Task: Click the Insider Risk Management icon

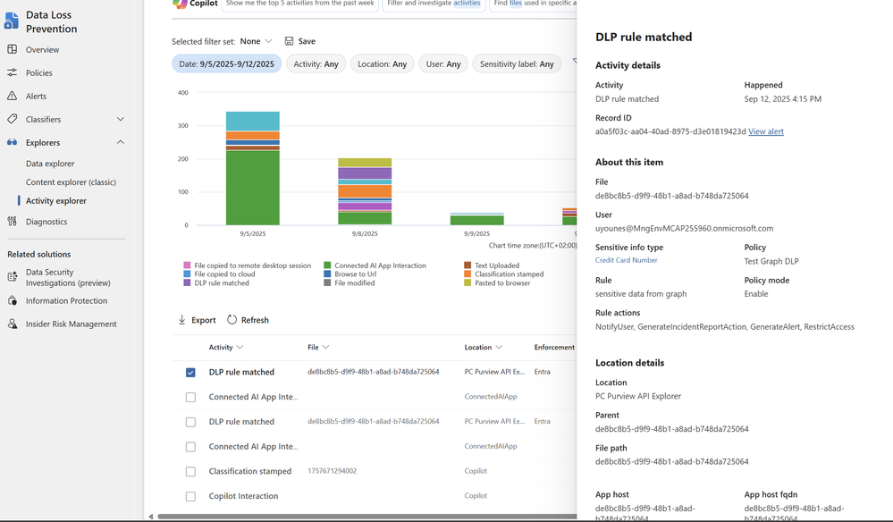Action: [x=12, y=324]
